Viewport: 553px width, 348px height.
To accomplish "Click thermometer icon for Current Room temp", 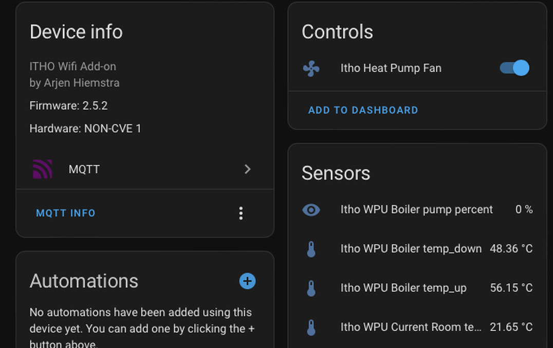I will pyautogui.click(x=311, y=327).
